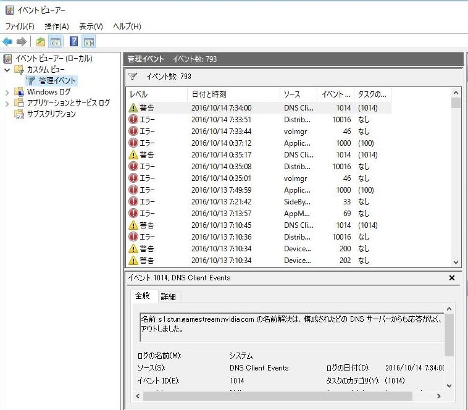The height and width of the screenshot is (410, 468).
Task: Click the up-one-level folder toolbar icon
Action: (x=41, y=41)
